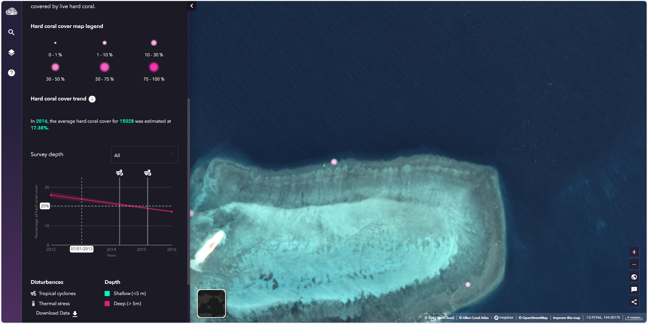This screenshot has width=648, height=324.
Task: Open the search tool in sidebar
Action: tap(11, 32)
